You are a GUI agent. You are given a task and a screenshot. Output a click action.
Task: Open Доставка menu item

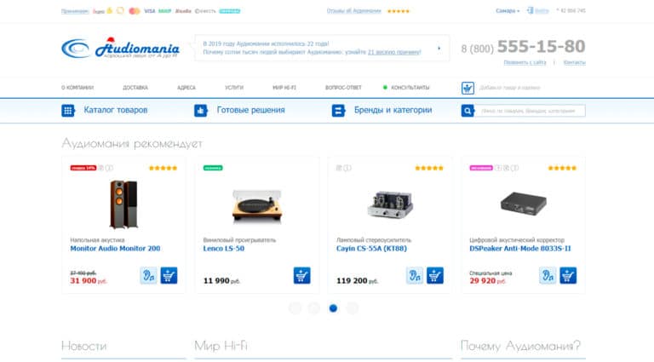(135, 88)
